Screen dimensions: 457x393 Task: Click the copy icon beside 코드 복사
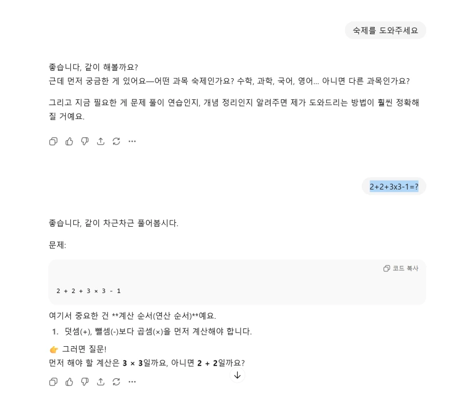[x=387, y=268]
